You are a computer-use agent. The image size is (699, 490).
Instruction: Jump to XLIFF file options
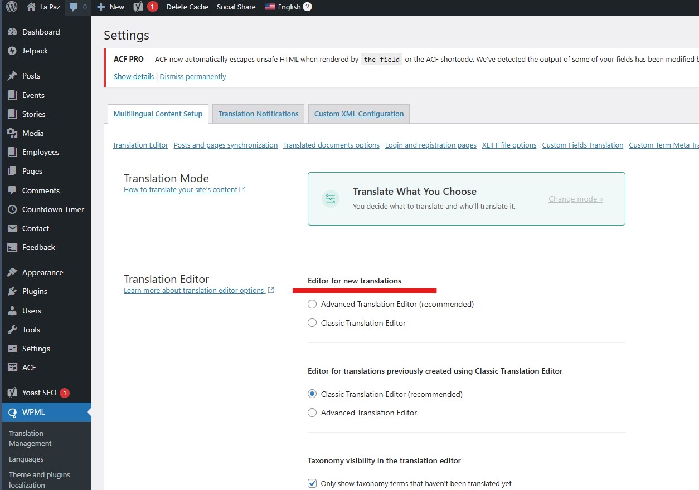pyautogui.click(x=509, y=145)
